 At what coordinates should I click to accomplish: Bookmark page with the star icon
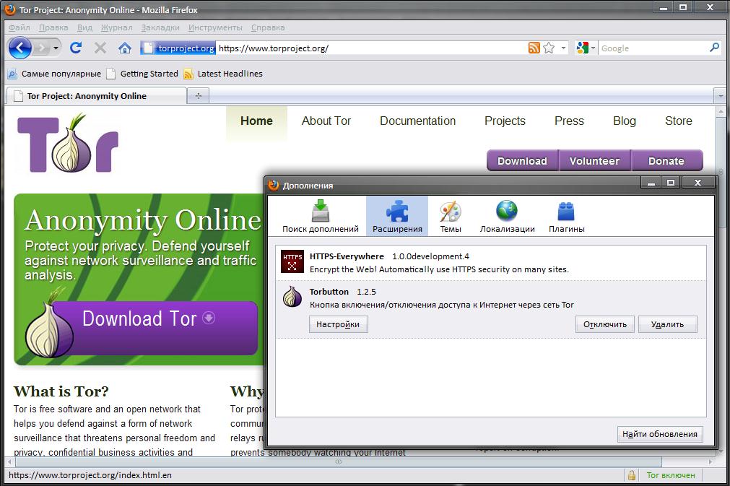pos(549,48)
